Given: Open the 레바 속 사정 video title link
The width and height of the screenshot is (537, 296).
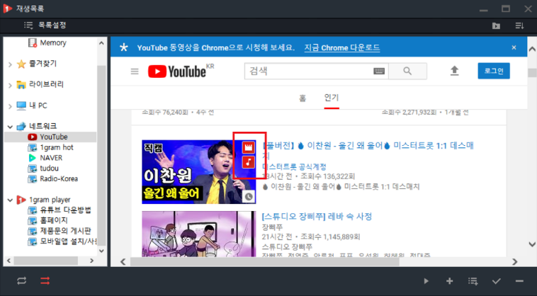Looking at the screenshot, I should click(317, 217).
